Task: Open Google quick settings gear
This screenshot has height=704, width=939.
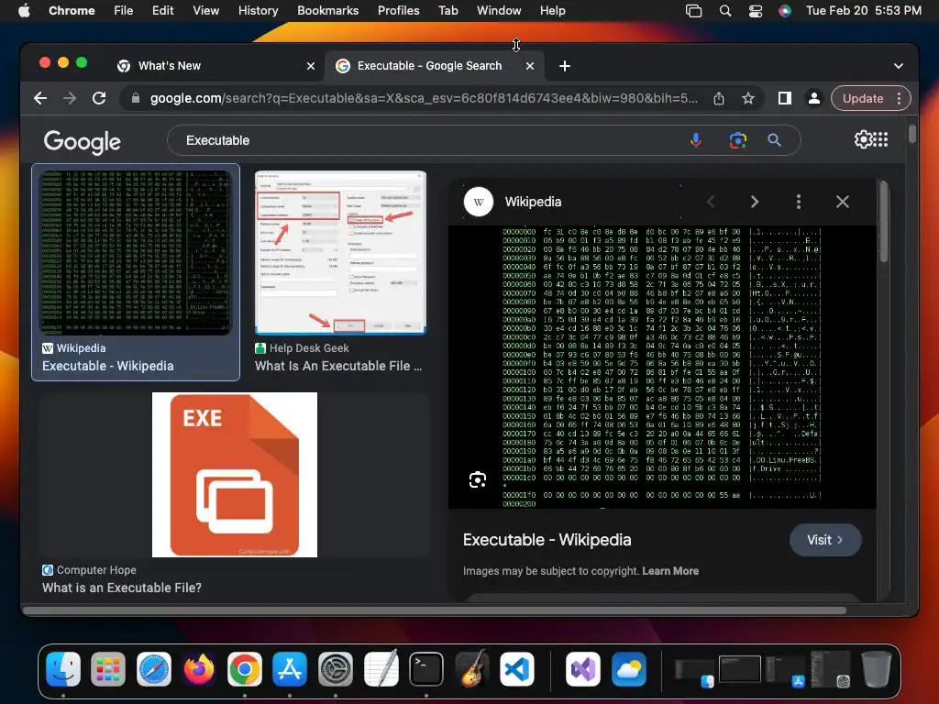Action: [x=863, y=139]
